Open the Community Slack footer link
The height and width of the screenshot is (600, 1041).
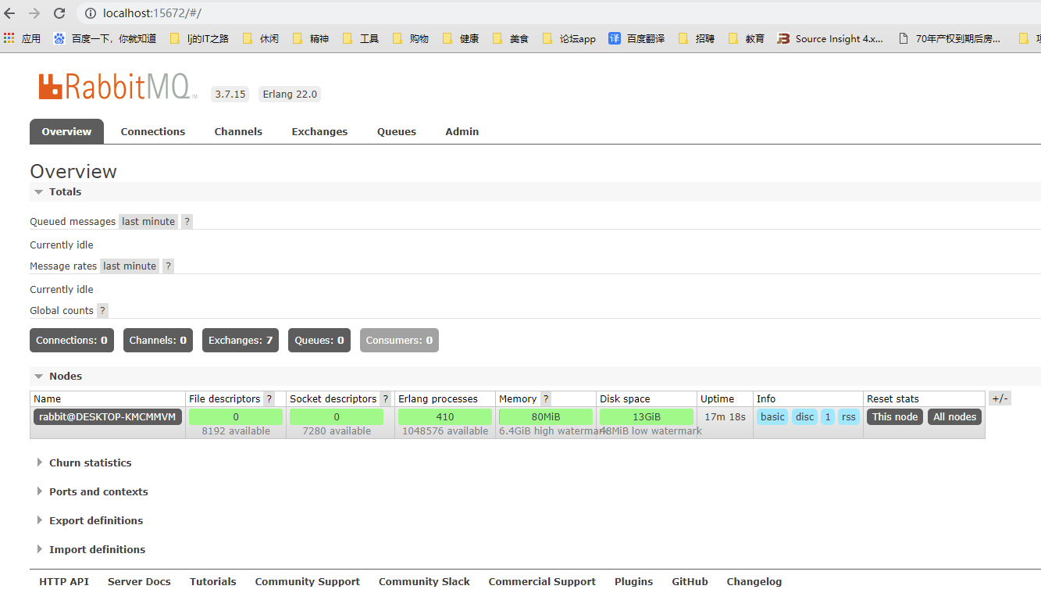pos(424,582)
